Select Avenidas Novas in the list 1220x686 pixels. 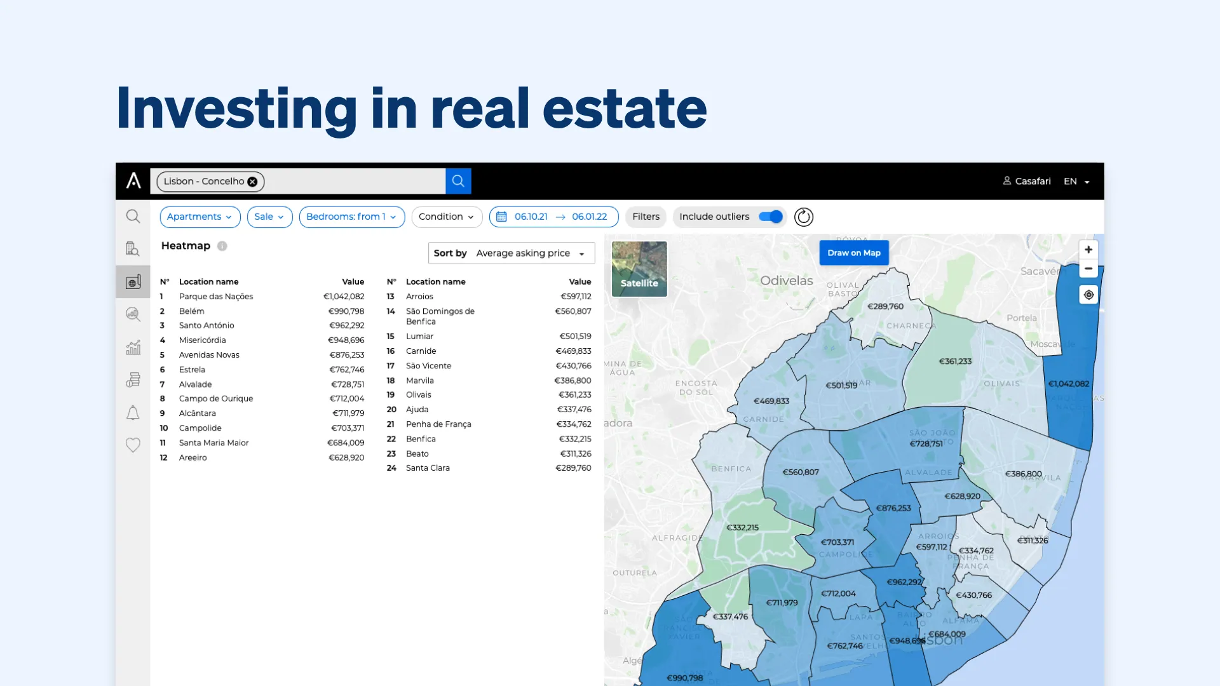pyautogui.click(x=262, y=355)
